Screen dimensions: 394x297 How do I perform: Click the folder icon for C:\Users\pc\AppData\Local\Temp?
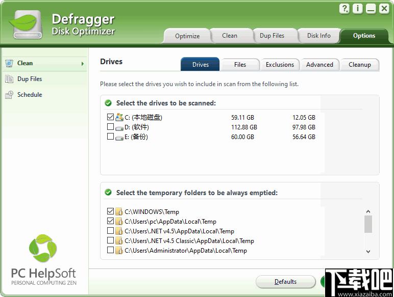tap(119, 221)
